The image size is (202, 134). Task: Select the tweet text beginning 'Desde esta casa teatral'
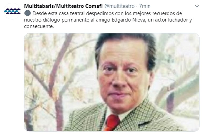pos(108,20)
